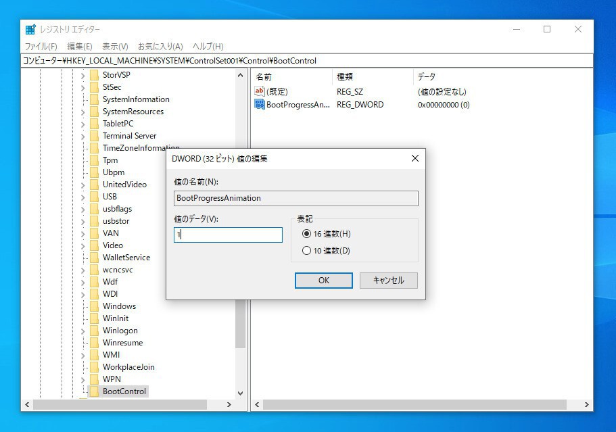Click the Video folder icon
This screenshot has width=616, height=432.
94,245
